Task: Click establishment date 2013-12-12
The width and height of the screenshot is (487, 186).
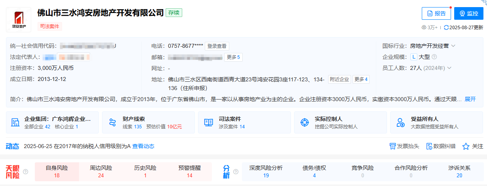Action: [x=52, y=79]
